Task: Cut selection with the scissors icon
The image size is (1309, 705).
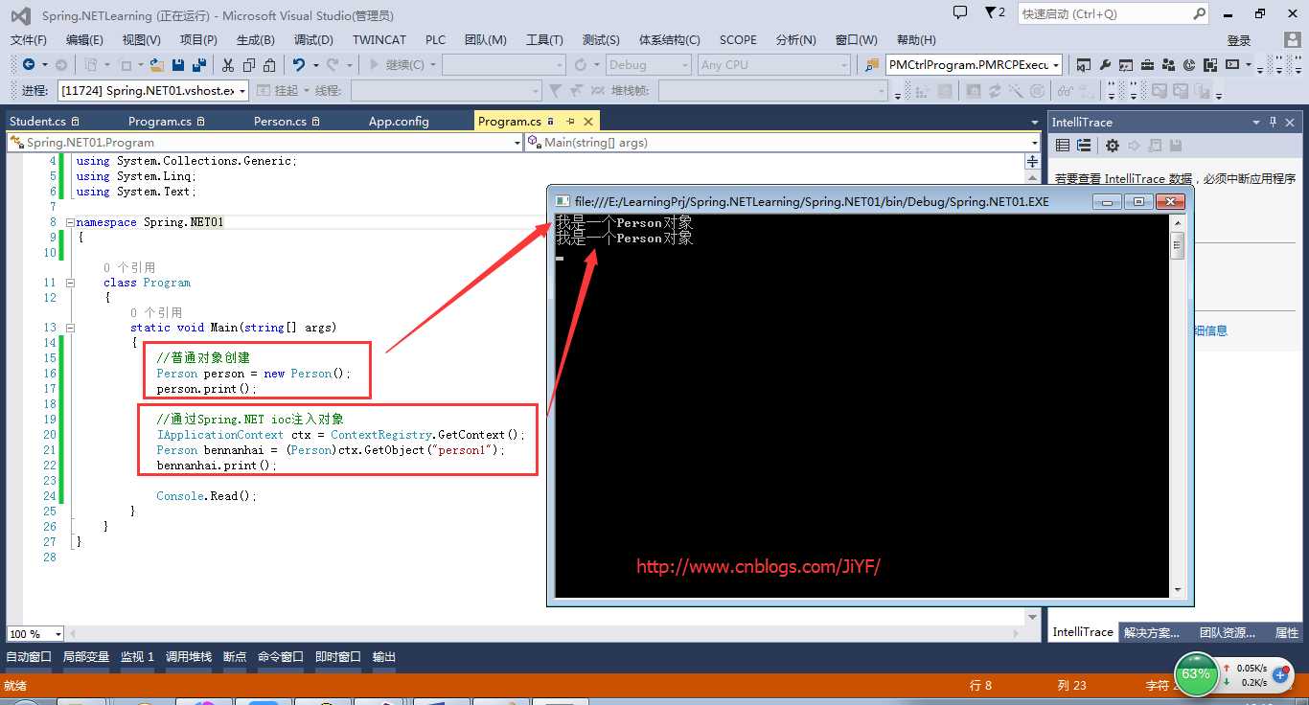Action: click(x=228, y=64)
